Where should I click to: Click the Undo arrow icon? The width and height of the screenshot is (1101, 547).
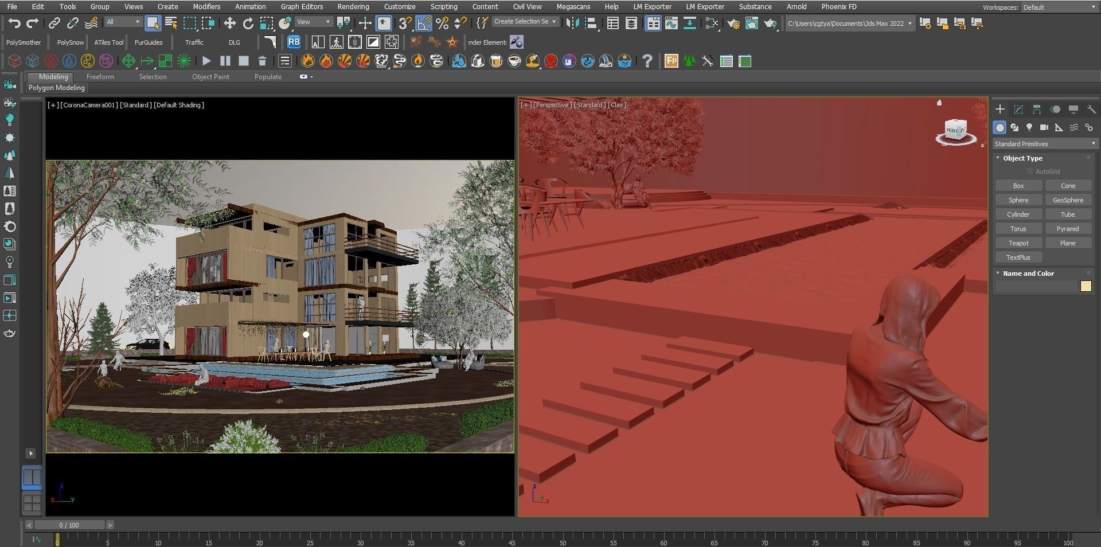(14, 23)
